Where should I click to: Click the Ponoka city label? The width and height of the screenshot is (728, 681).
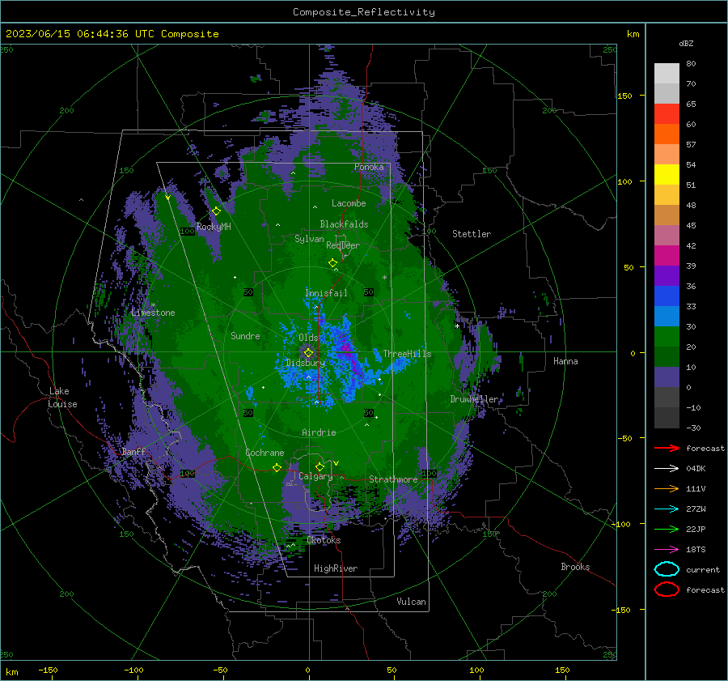(x=369, y=167)
